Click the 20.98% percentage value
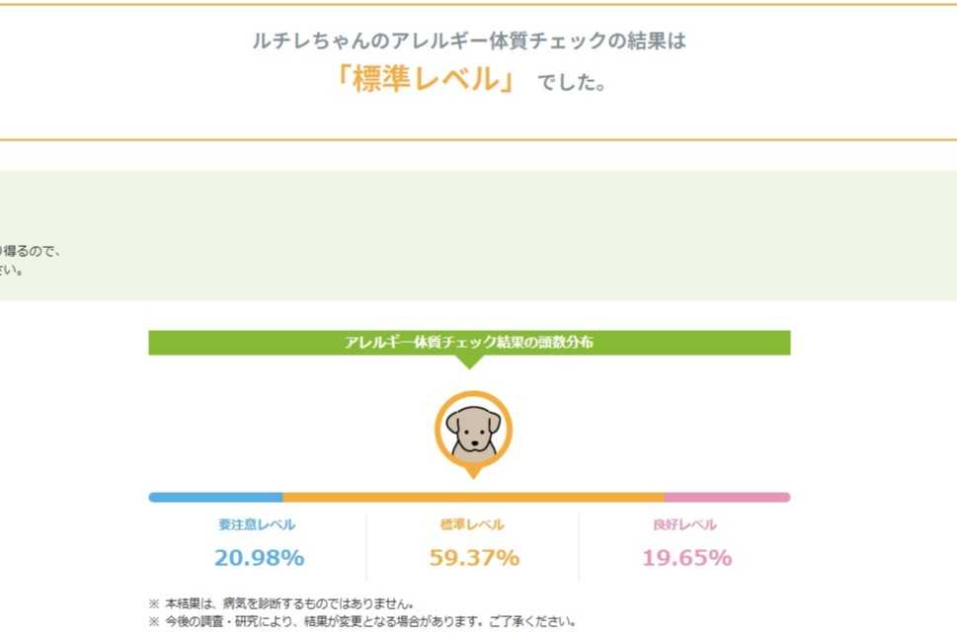 click(x=259, y=558)
